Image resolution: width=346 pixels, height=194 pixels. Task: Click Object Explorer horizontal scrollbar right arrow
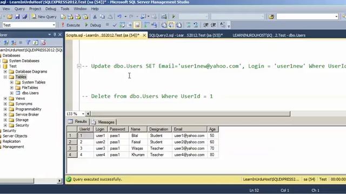pos(59,181)
